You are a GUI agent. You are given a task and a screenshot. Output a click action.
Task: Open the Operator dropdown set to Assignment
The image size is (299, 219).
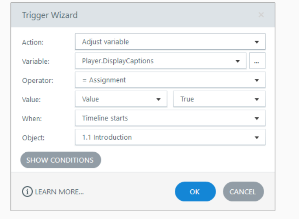pos(170,80)
